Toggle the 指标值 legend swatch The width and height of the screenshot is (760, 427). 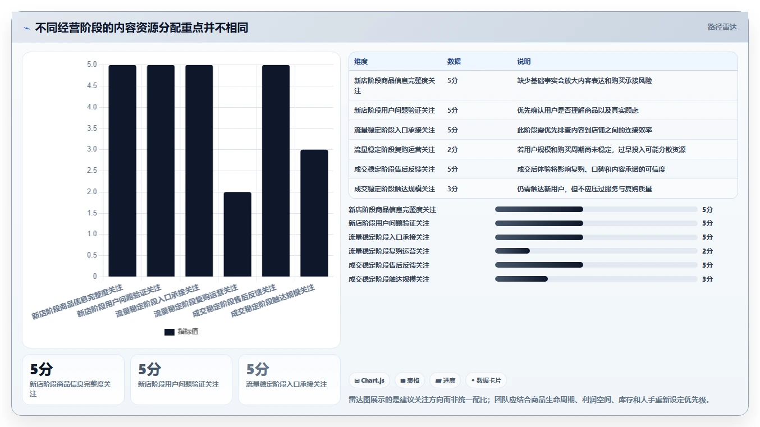pyautogui.click(x=170, y=332)
